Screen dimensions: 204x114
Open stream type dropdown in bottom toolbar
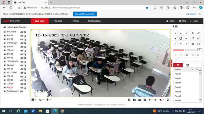pyautogui.click(x=41, y=100)
